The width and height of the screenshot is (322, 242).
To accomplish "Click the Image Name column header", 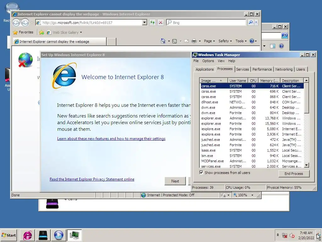I will [214, 81].
